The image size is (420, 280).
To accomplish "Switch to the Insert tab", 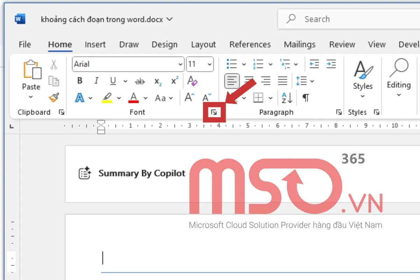I will coord(95,44).
